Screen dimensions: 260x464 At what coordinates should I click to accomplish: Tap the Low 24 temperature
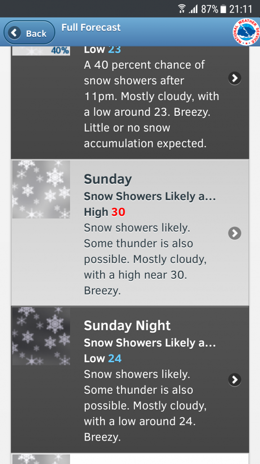pyautogui.click(x=103, y=358)
